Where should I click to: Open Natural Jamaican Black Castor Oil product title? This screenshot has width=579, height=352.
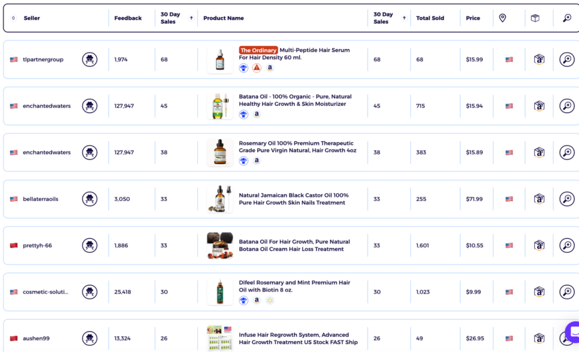coord(293,199)
